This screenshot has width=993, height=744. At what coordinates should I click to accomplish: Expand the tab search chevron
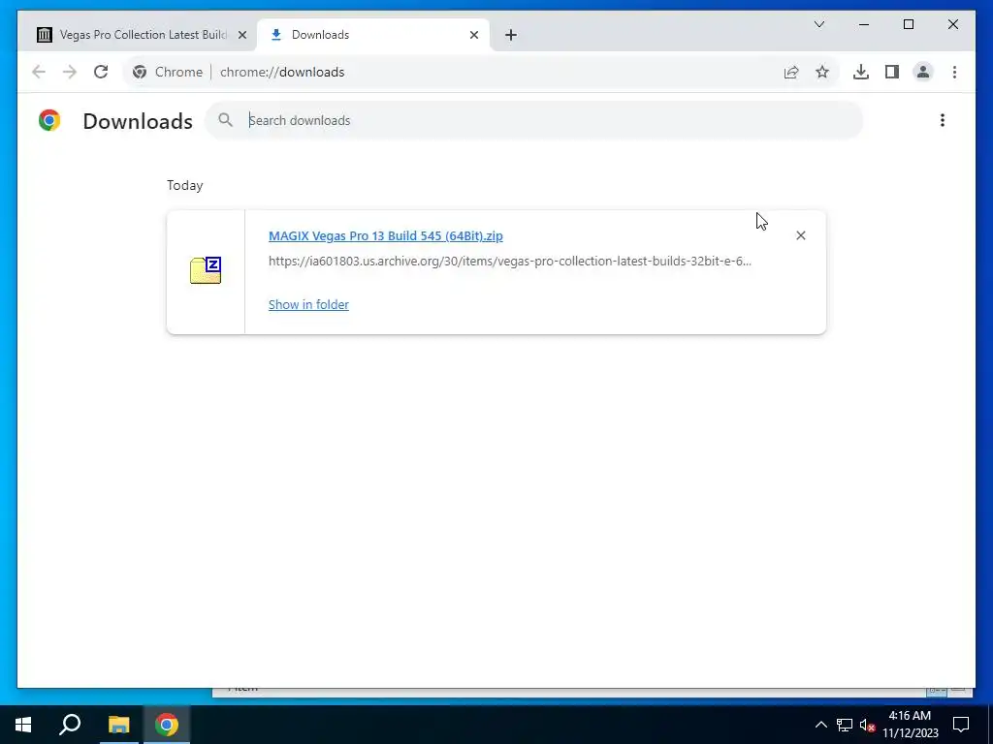tap(818, 24)
